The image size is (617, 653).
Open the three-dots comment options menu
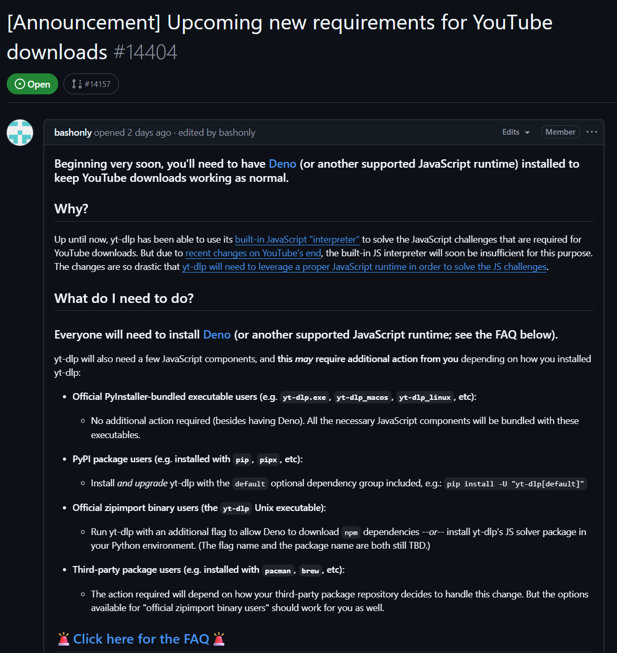592,132
